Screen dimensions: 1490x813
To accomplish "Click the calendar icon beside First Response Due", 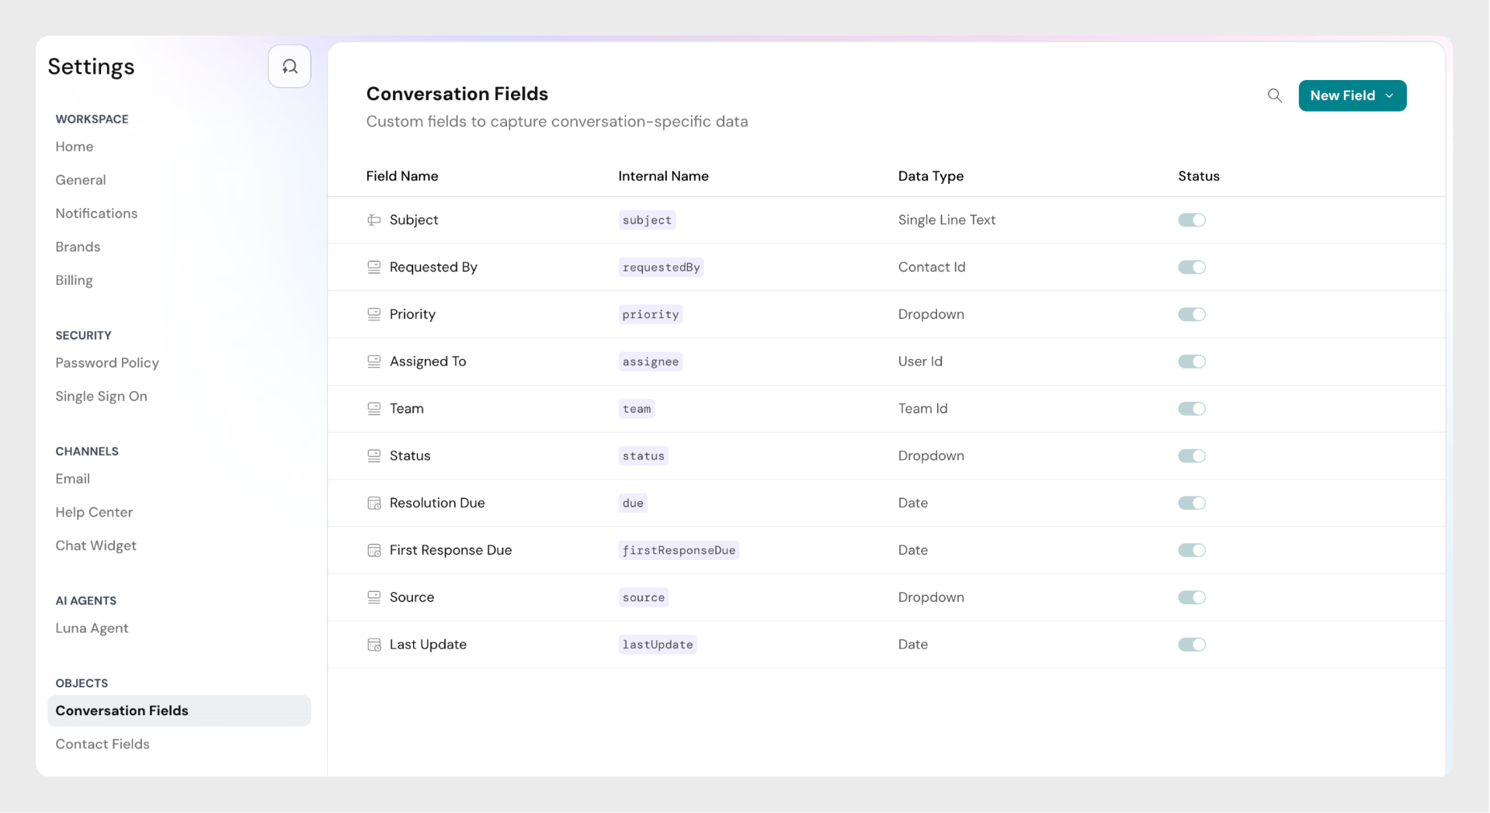I will click(373, 551).
